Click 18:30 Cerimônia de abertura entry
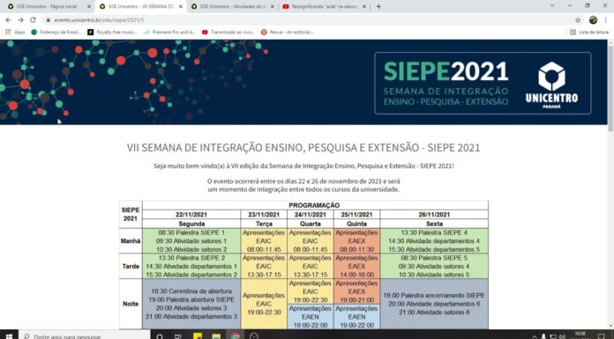 tap(191, 291)
